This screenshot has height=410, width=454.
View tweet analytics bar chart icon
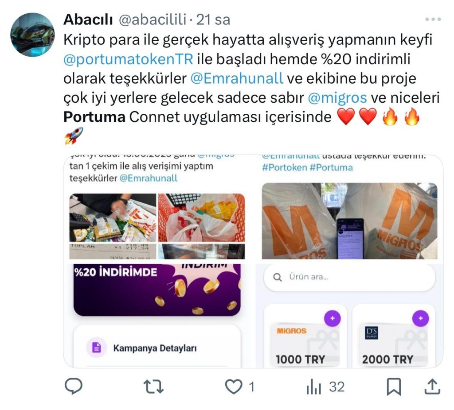tap(314, 387)
